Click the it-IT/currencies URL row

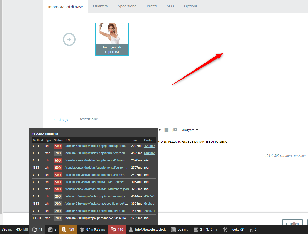click(x=97, y=182)
